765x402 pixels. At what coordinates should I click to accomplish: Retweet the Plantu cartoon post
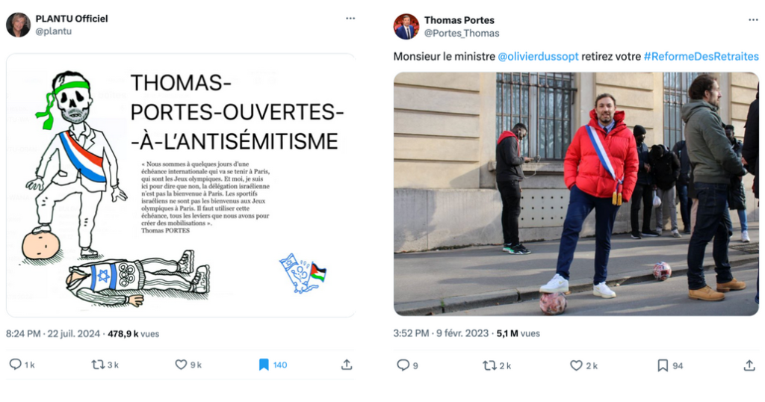98,365
